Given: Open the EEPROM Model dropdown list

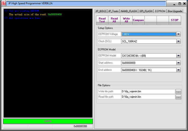Looking at the screenshot, I should pyautogui.click(x=178, y=56).
